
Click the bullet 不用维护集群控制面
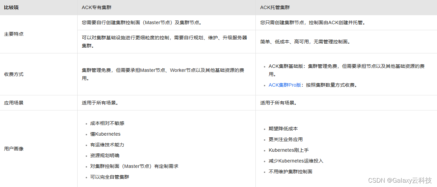pos(291,172)
